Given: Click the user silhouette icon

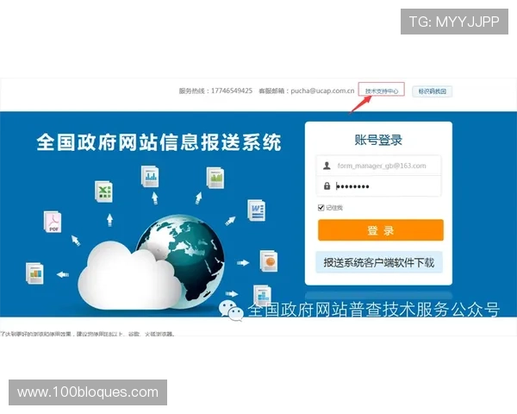Looking at the screenshot, I should [327, 166].
